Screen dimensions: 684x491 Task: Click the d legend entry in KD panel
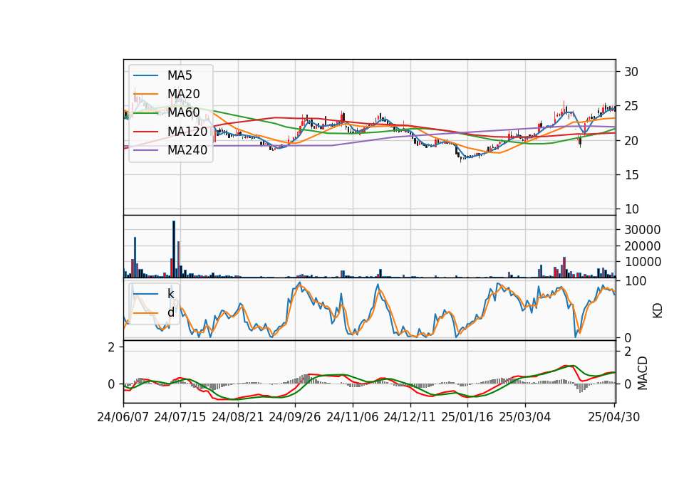pyautogui.click(x=170, y=312)
